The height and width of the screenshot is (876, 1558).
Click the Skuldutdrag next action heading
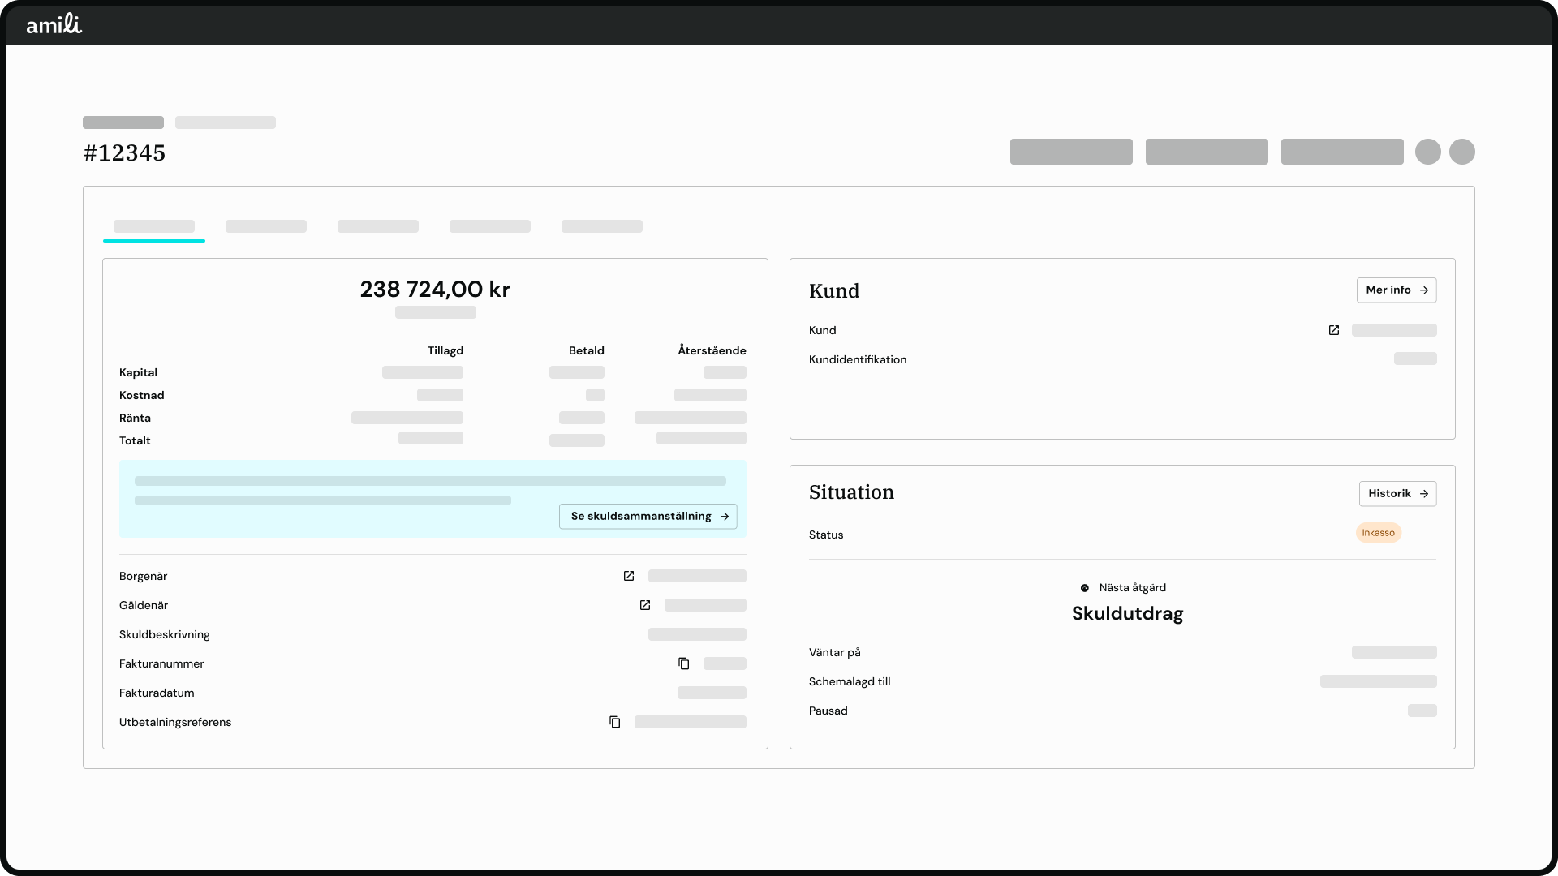[1127, 613]
